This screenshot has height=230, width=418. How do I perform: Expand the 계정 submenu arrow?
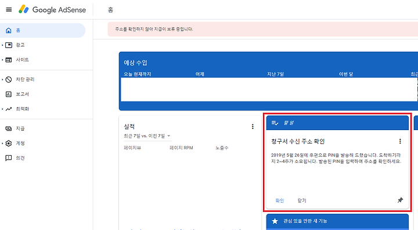coord(2,143)
